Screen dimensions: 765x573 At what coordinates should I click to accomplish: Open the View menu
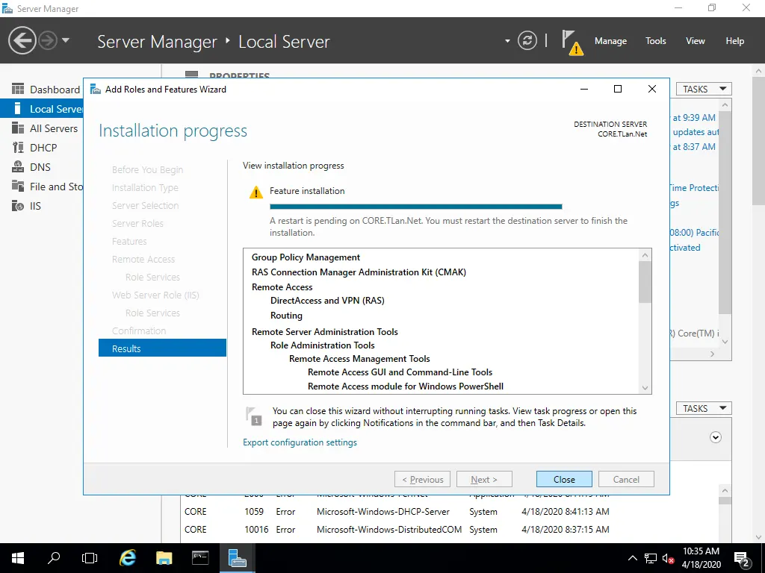tap(695, 41)
